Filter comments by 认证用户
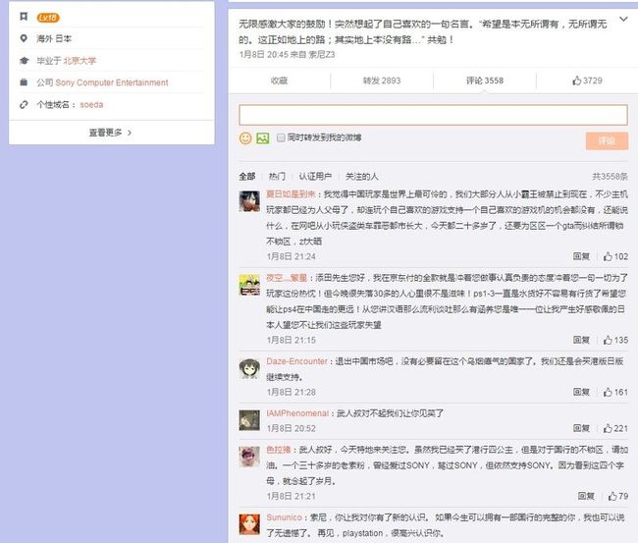 point(315,176)
